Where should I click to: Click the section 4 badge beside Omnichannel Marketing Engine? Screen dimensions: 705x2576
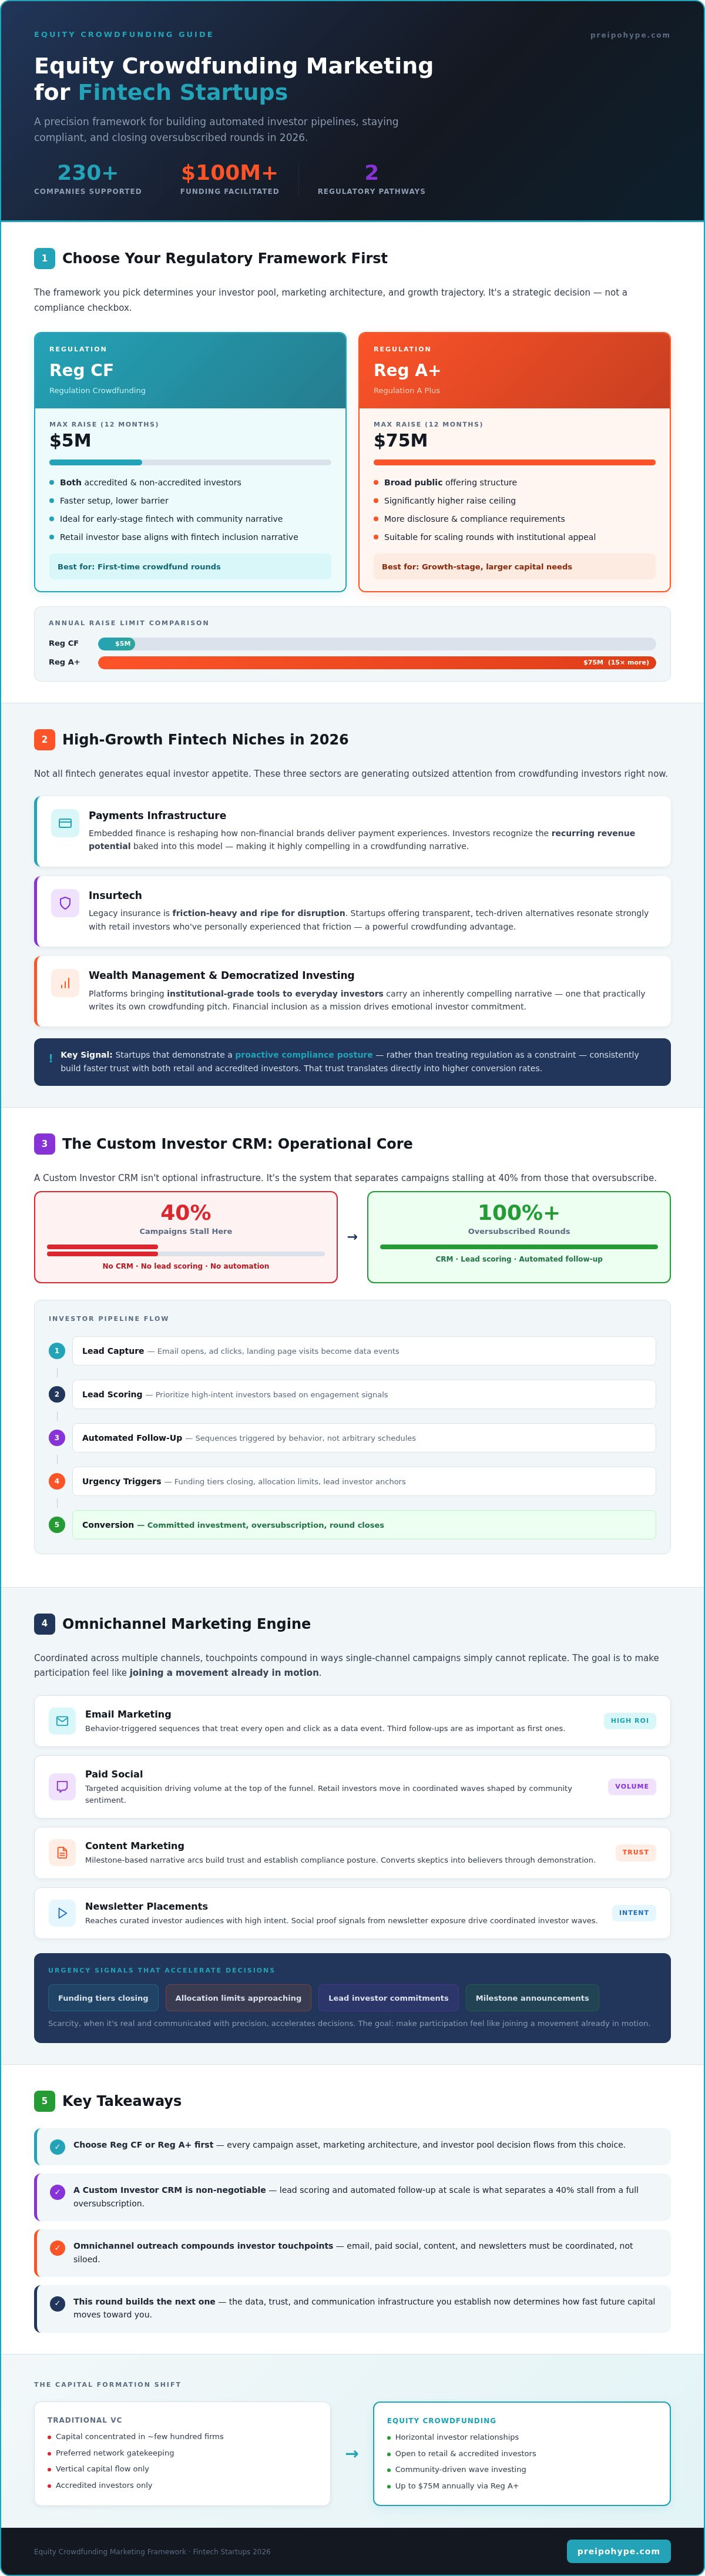[x=44, y=1623]
